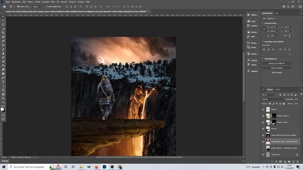Open the Ebene dropdown in options bar

click(x=37, y=7)
